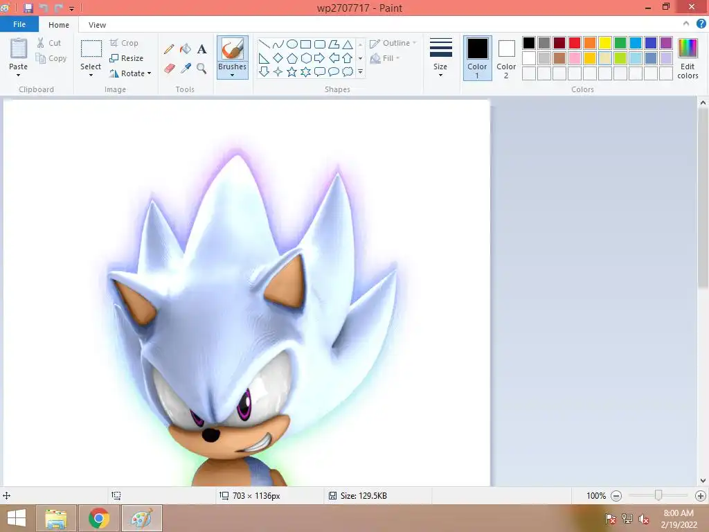Select the Pencil tool
The height and width of the screenshot is (532, 709).
(169, 49)
